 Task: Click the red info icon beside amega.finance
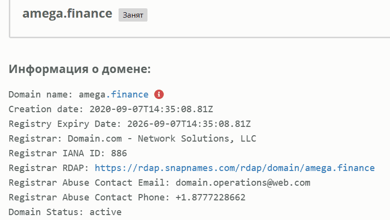click(x=159, y=95)
